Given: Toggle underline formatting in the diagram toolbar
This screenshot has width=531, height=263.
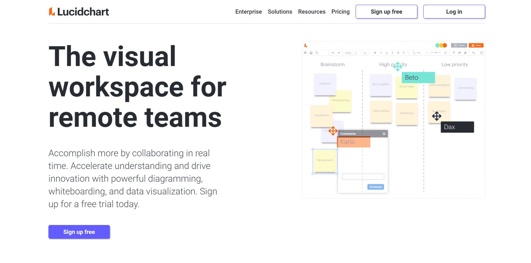Looking at the screenshot, I should [386, 53].
